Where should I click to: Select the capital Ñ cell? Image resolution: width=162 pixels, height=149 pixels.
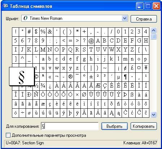[x=36, y=95]
